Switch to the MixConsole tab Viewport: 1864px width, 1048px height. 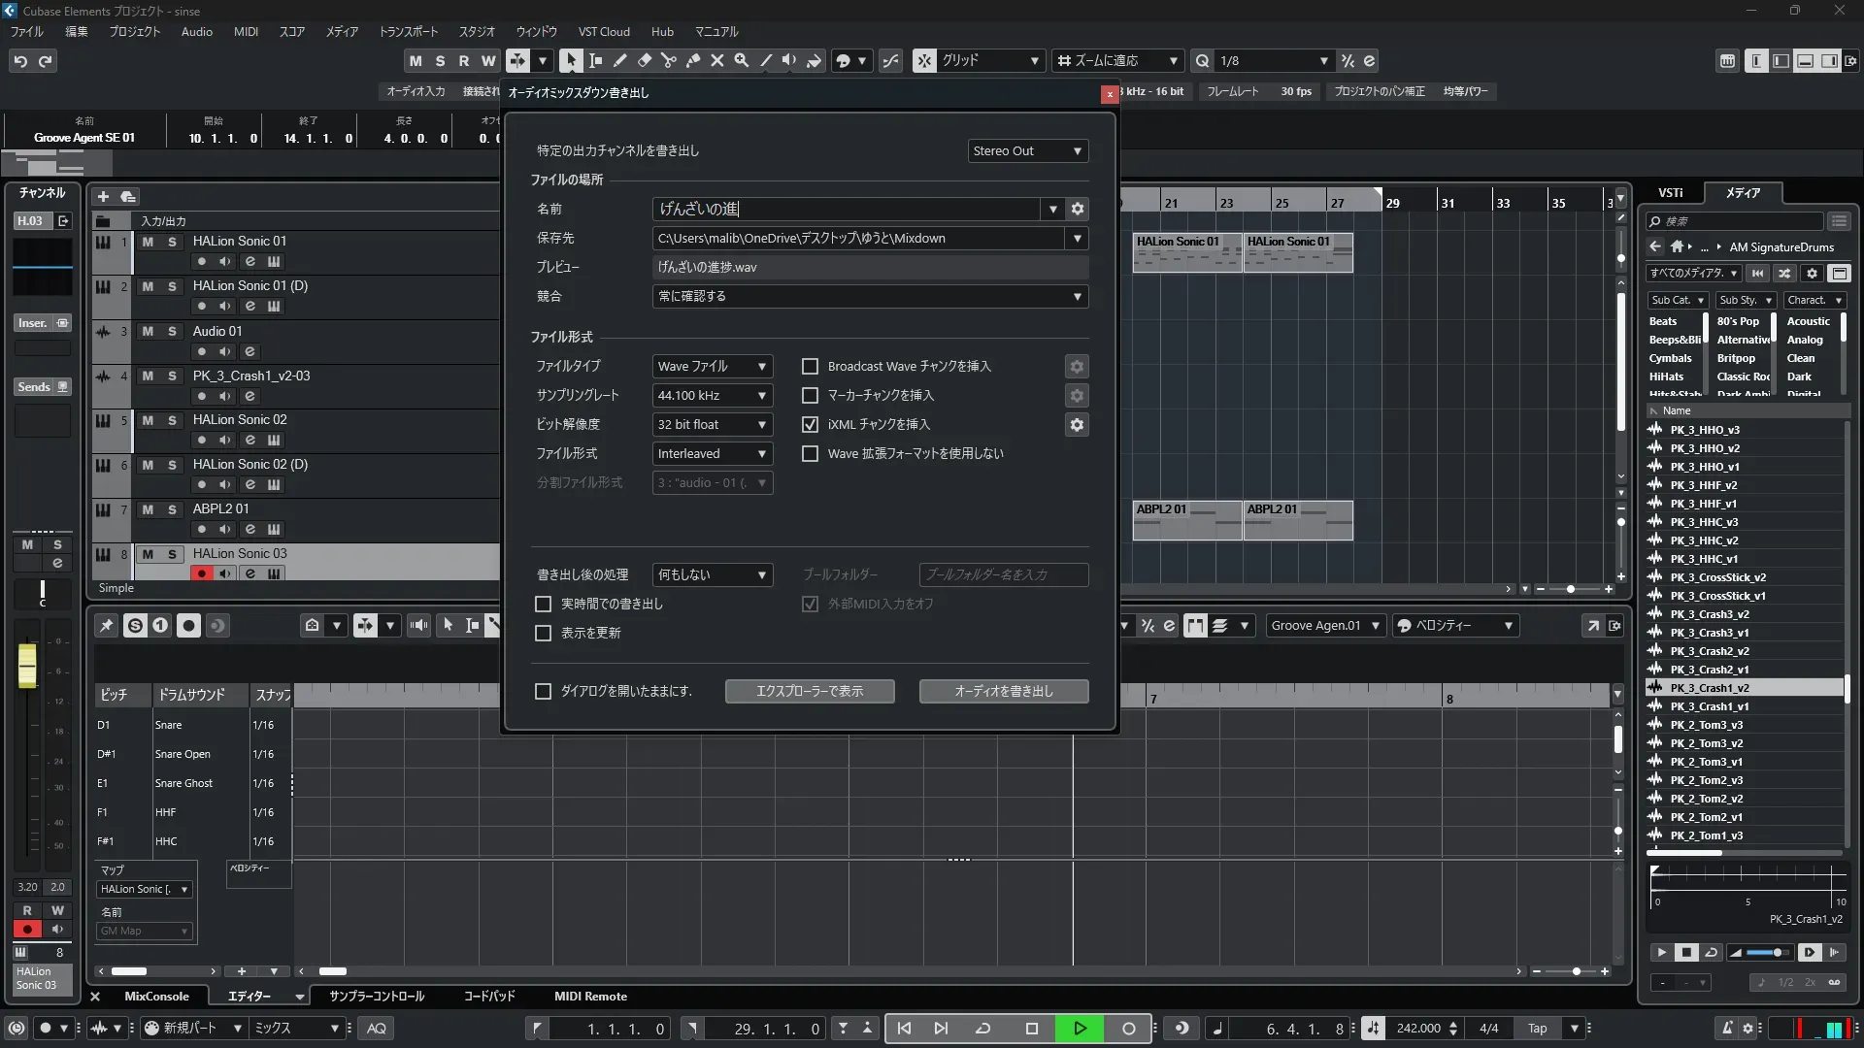(x=156, y=997)
